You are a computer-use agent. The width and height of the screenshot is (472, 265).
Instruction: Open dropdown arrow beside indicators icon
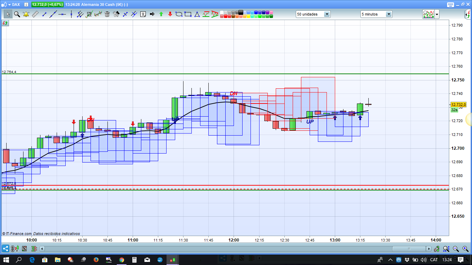[x=437, y=14]
